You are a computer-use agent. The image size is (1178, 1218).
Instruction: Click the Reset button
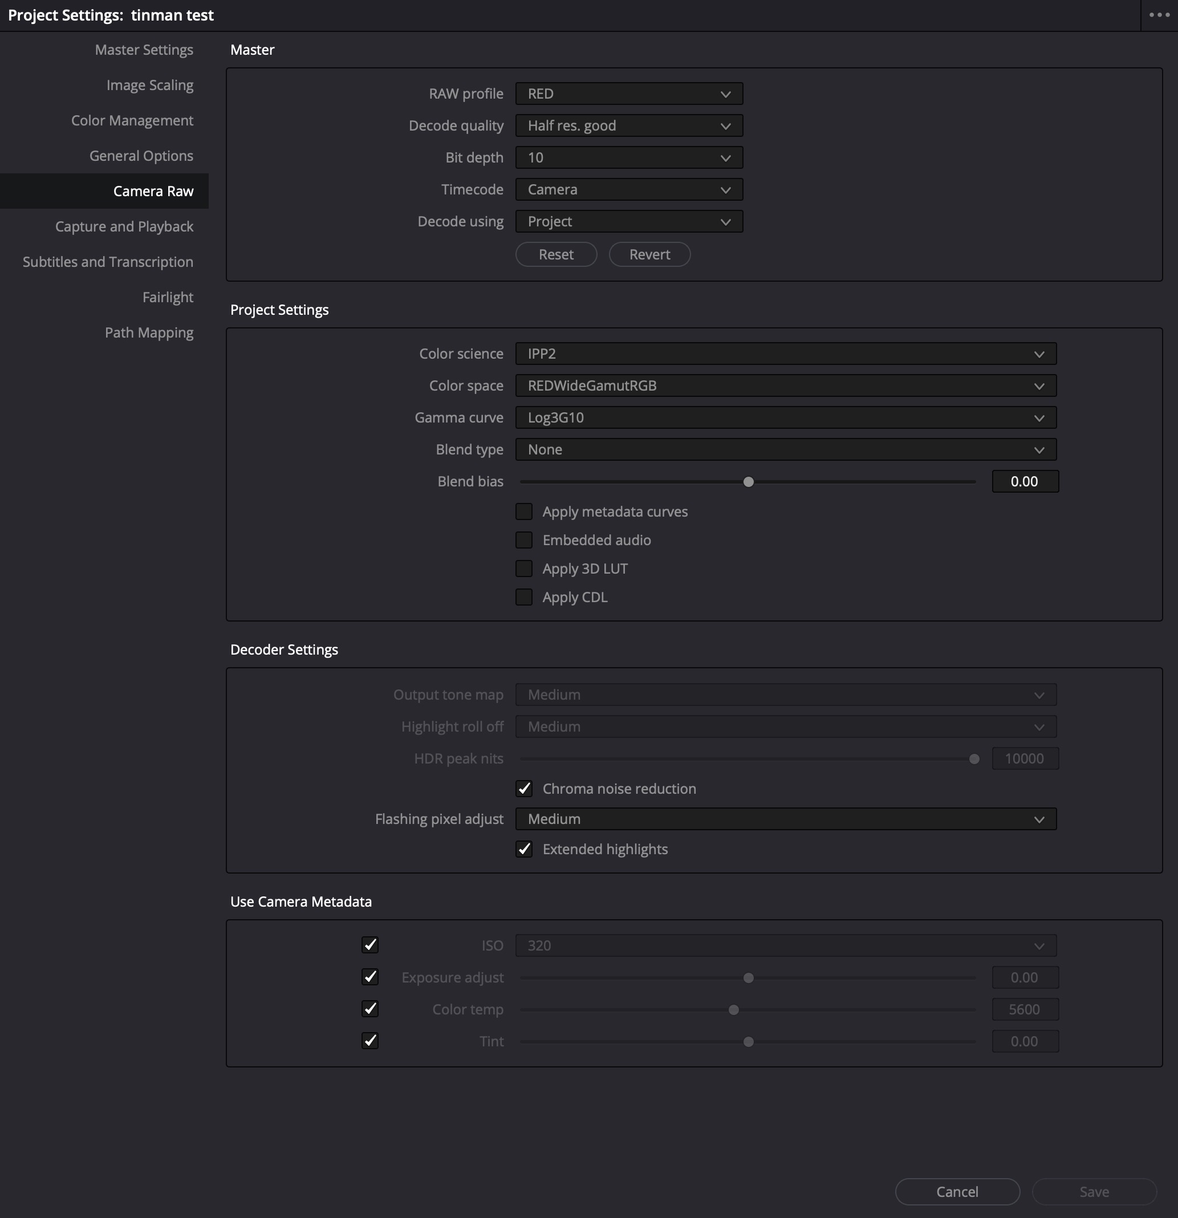click(556, 254)
